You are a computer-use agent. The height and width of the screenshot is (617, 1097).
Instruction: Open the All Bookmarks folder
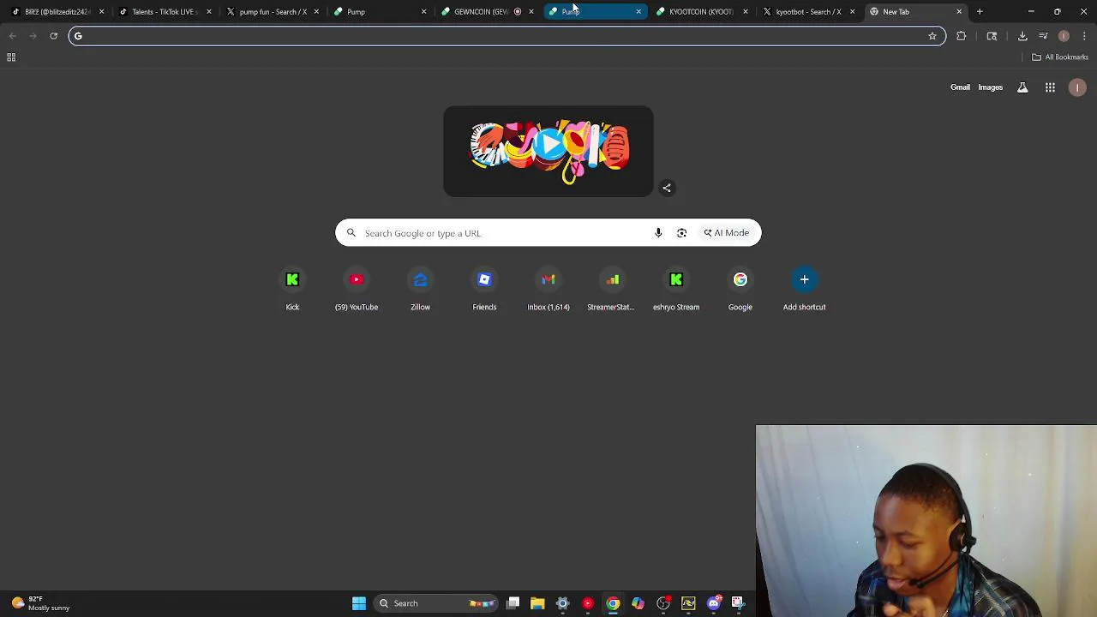pyautogui.click(x=1060, y=57)
